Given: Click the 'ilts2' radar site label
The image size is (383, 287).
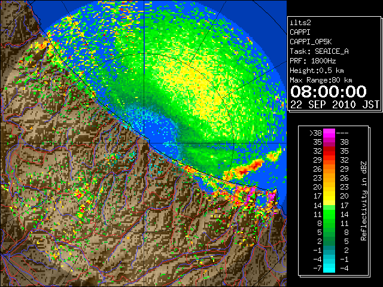Looking at the screenshot, I should (x=300, y=23).
